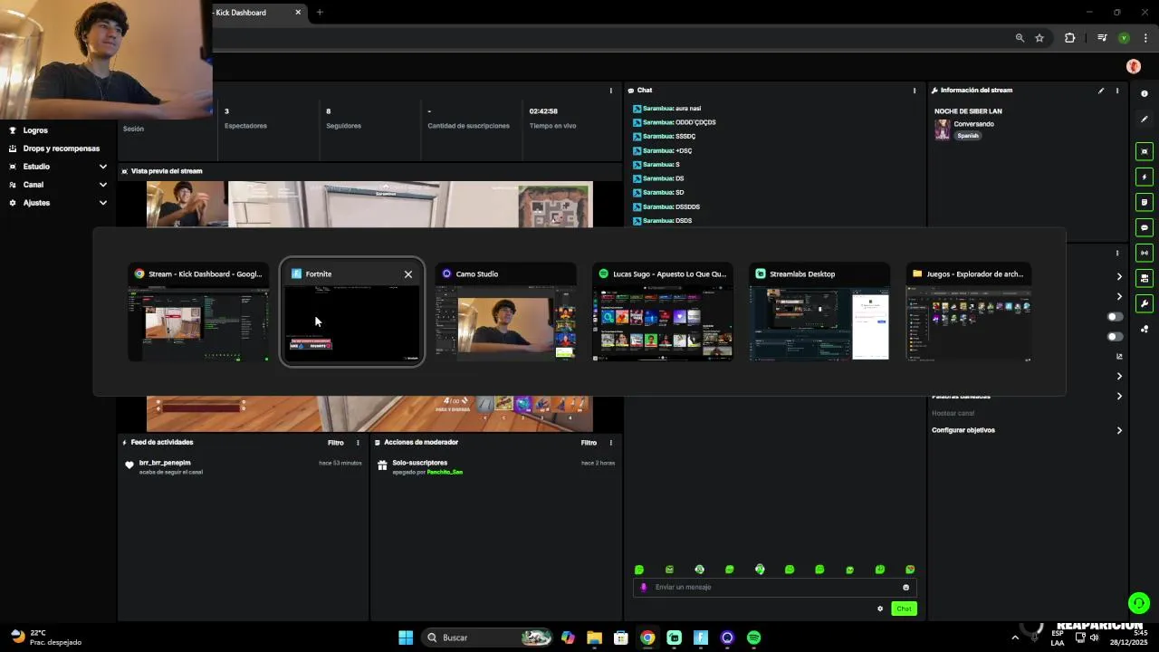Open the green support headset button

click(1139, 603)
